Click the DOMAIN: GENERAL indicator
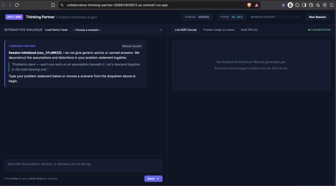336x186 pixels. (x=197, y=17)
